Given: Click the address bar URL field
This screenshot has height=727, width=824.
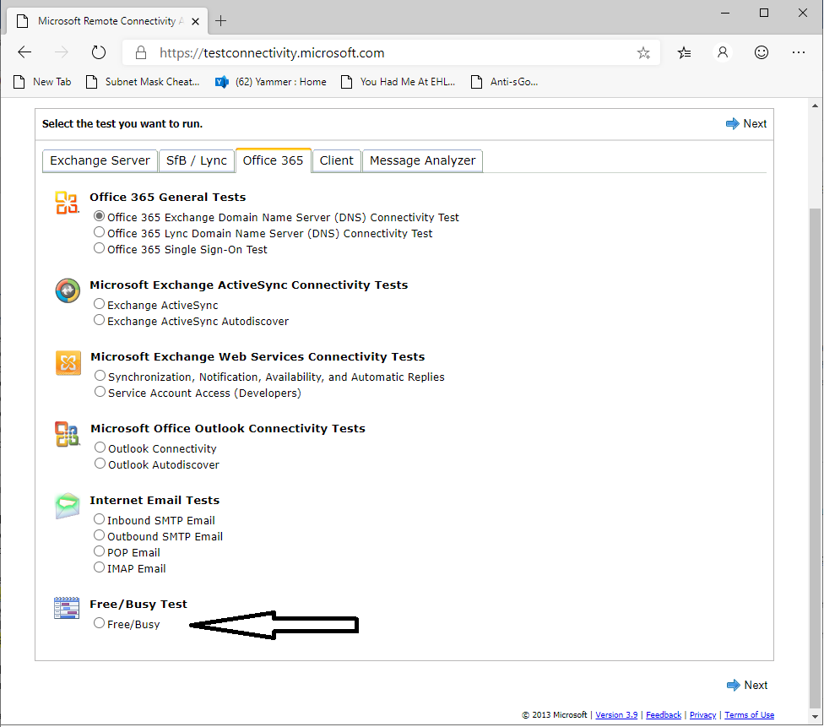Looking at the screenshot, I should coord(380,53).
